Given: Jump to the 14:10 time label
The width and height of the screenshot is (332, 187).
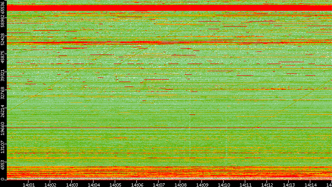Looking at the screenshot, I should pos(224,184).
